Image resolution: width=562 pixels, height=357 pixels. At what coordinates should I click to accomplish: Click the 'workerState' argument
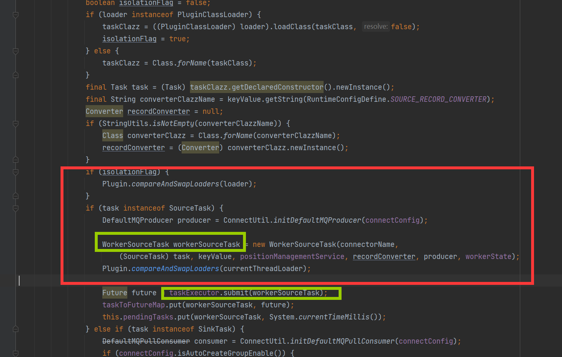tap(489, 256)
